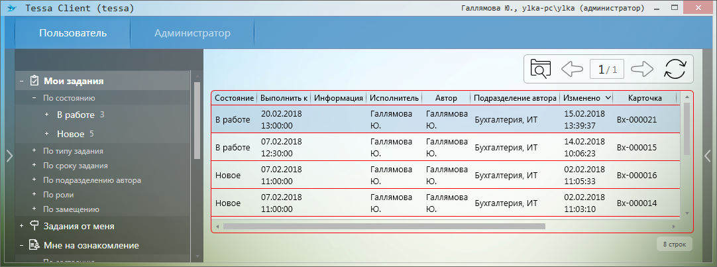The image size is (717, 267).
Task: Expand По типу задания node
Action: tap(34, 151)
